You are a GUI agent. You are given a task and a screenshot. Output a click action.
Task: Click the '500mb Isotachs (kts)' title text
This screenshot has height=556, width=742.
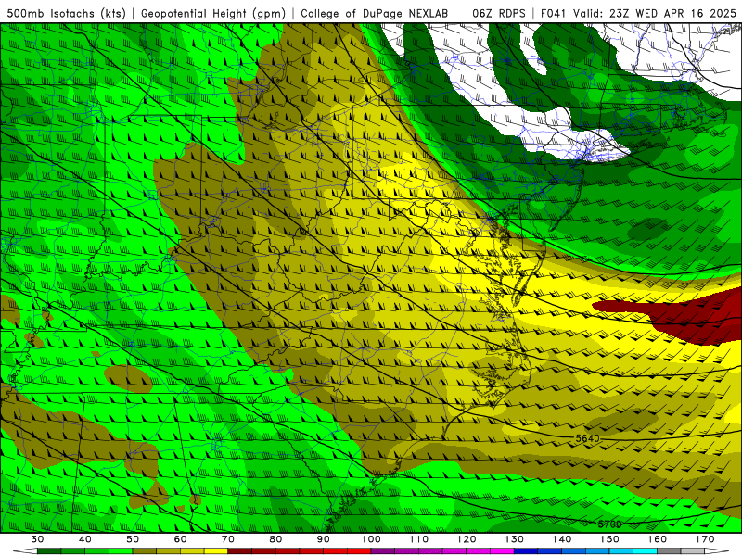(67, 14)
